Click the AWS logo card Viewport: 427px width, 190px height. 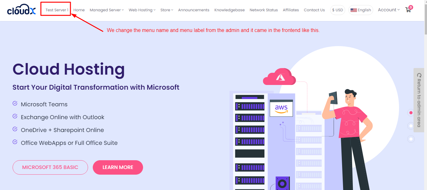click(x=281, y=108)
